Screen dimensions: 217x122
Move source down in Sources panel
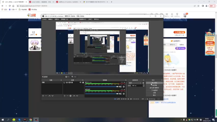77,96
